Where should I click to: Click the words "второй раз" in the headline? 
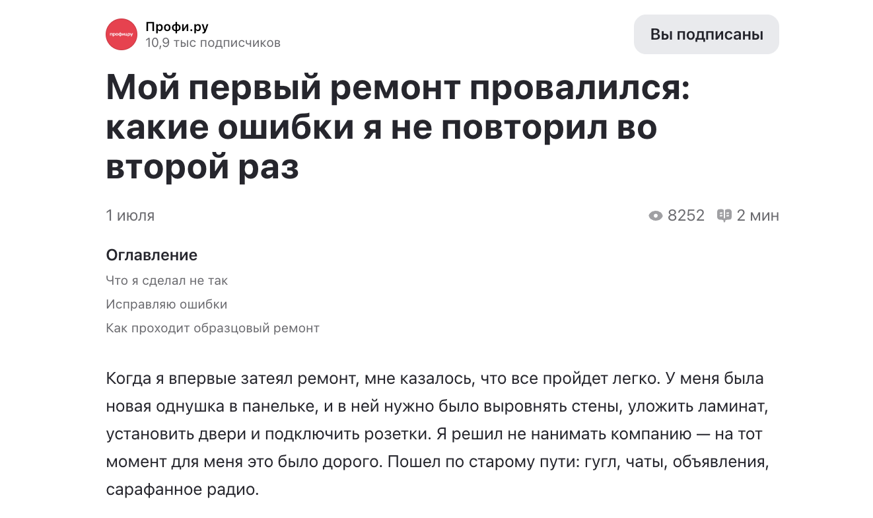pyautogui.click(x=202, y=166)
